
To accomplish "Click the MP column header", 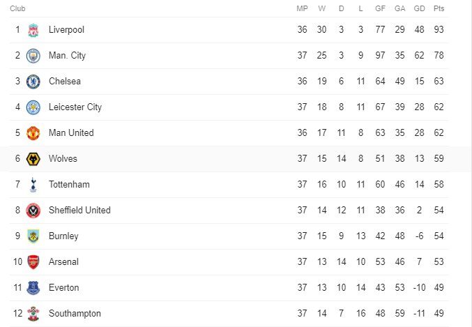I will [x=302, y=8].
